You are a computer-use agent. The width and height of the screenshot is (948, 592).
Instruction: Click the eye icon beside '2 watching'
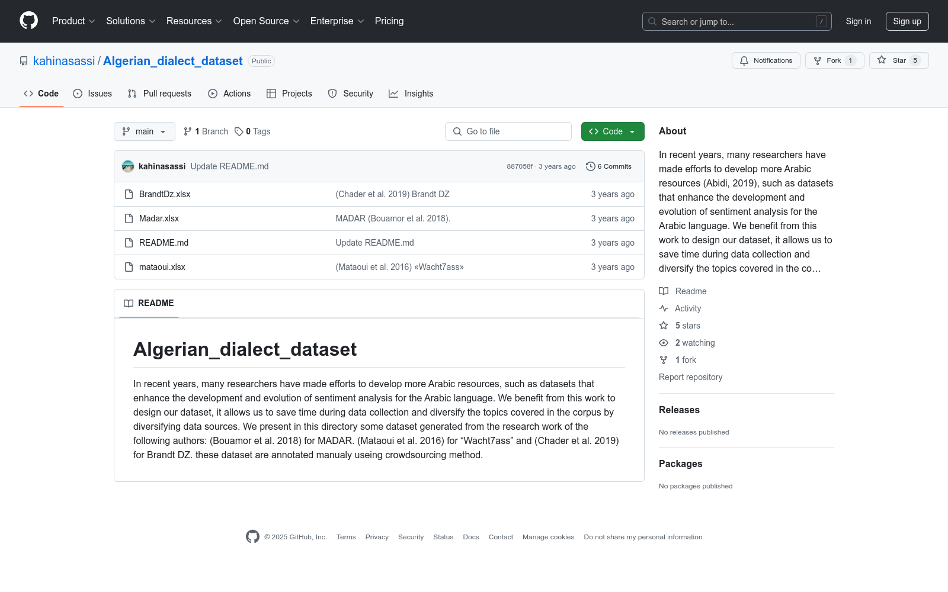click(664, 343)
